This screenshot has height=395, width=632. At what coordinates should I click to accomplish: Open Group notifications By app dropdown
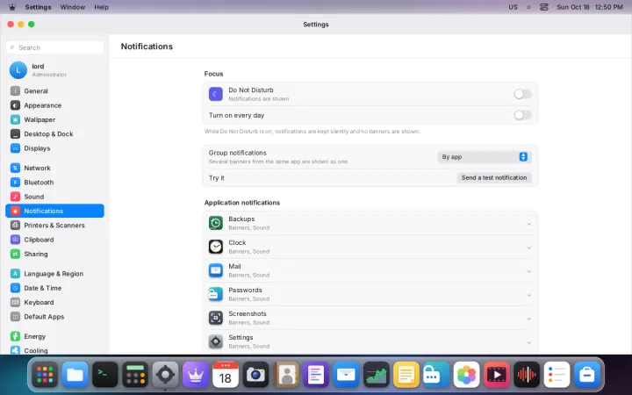(485, 157)
